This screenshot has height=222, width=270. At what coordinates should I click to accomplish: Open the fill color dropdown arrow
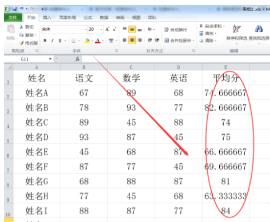[x=92, y=41]
